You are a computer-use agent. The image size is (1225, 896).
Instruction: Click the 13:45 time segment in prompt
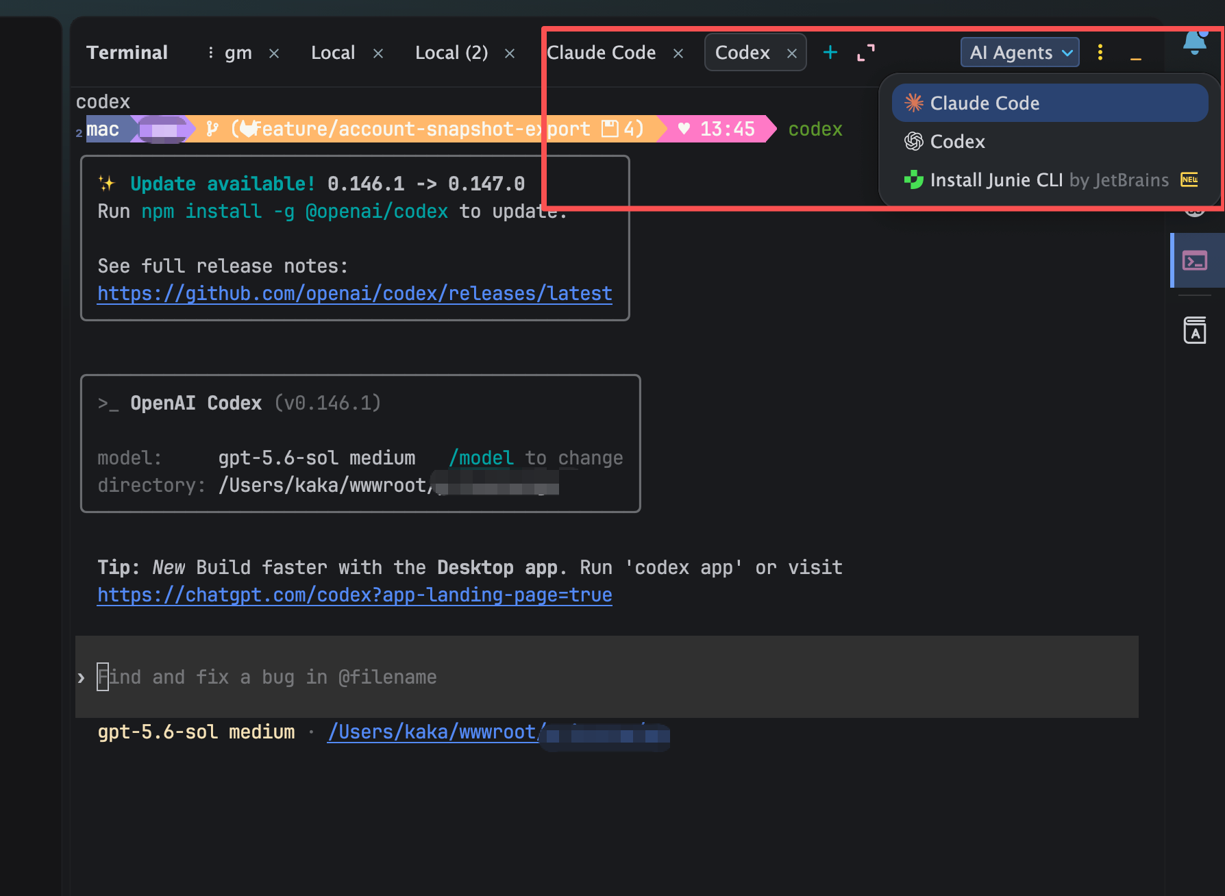pyautogui.click(x=717, y=129)
